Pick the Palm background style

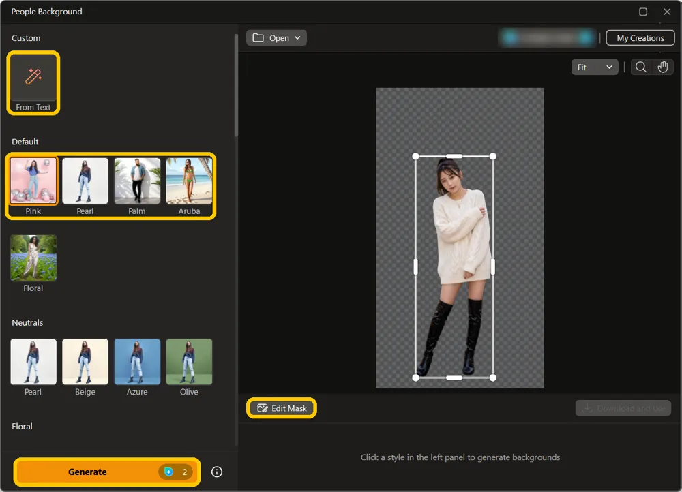[137, 181]
